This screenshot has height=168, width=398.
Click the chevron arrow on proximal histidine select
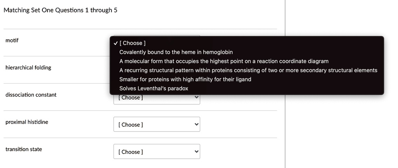pos(196,125)
